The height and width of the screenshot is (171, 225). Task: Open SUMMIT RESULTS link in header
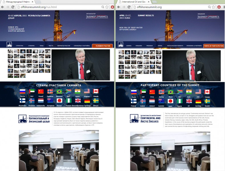[x=146, y=15]
